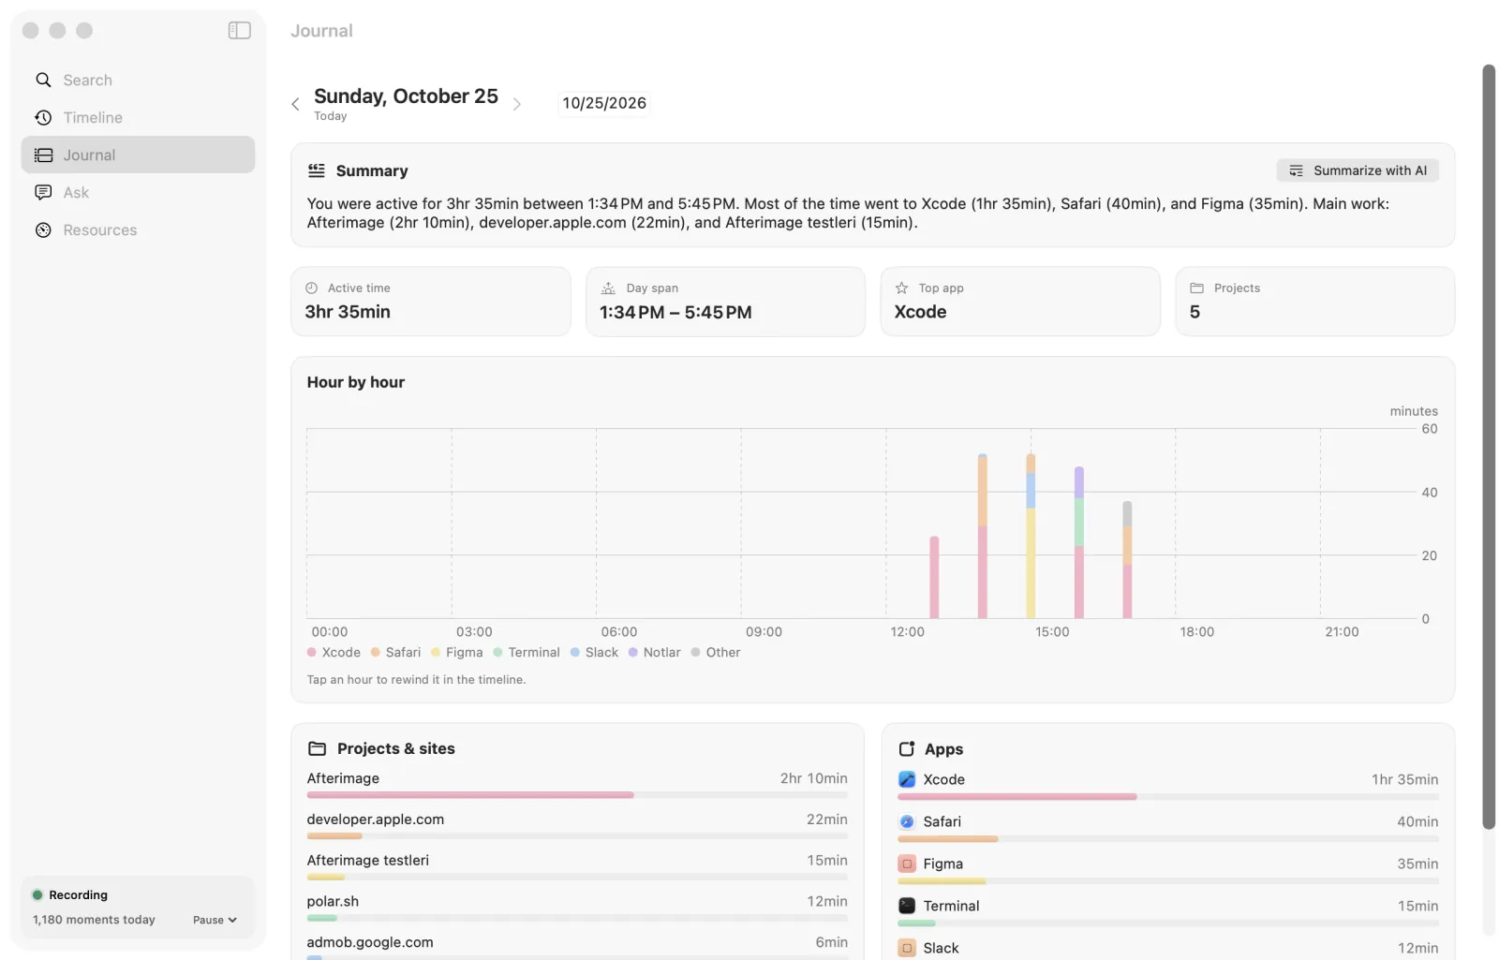Click the Ask chat bubble icon
Image resolution: width=1499 pixels, height=960 pixels.
tap(43, 193)
